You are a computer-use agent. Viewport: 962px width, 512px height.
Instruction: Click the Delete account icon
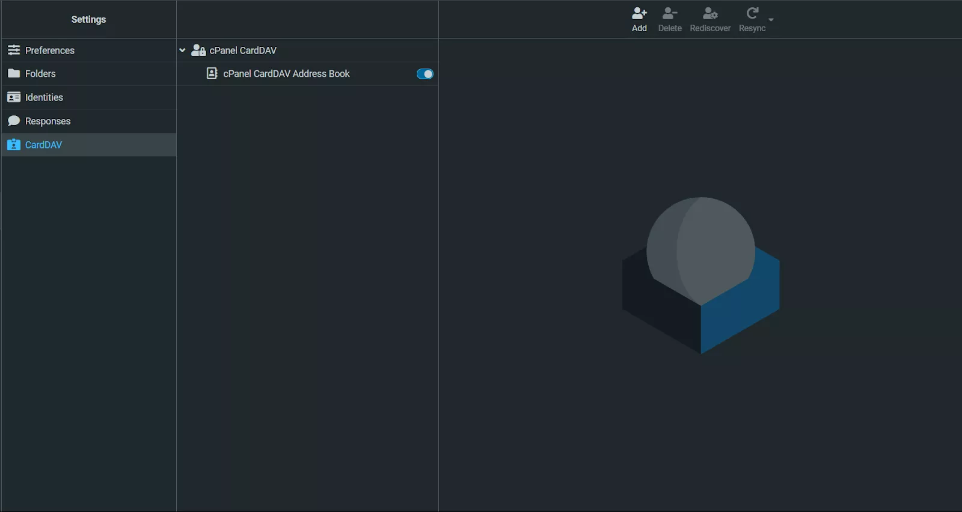(x=670, y=13)
